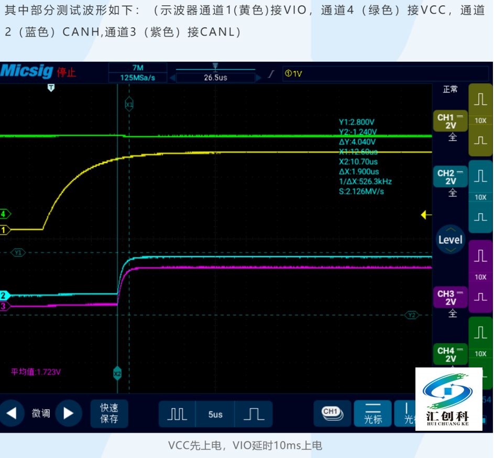This screenshot has width=494, height=458.
Task: Tap the 微调 fine adjust label
Action: coord(41,414)
